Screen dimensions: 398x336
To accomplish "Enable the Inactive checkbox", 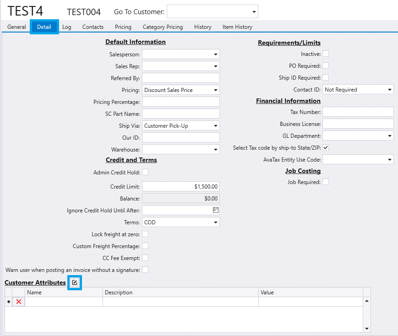I will click(x=326, y=54).
